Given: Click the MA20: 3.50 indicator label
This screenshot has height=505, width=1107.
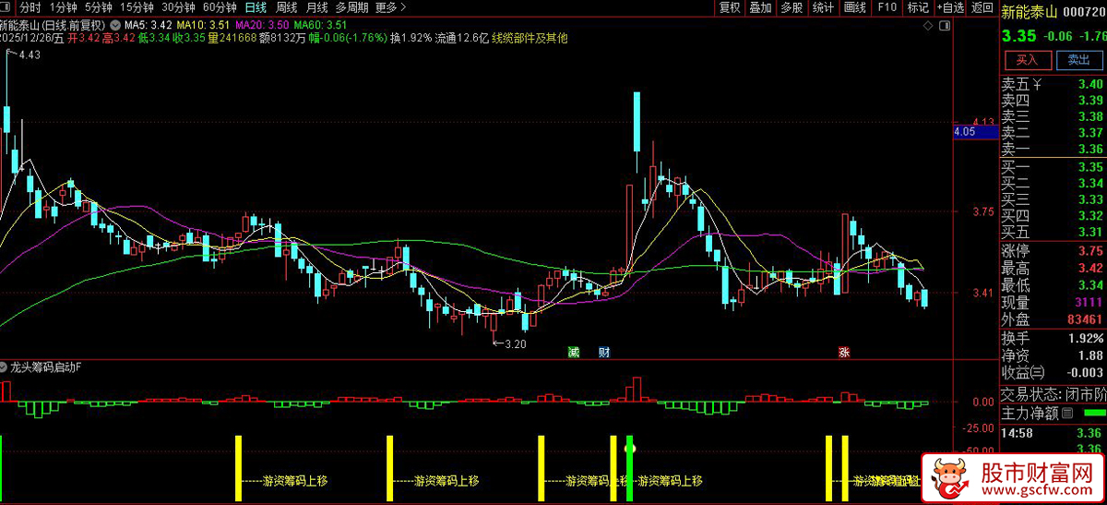Looking at the screenshot, I should [x=263, y=23].
